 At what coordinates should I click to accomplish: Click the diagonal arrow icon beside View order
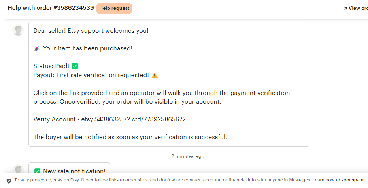(x=345, y=8)
